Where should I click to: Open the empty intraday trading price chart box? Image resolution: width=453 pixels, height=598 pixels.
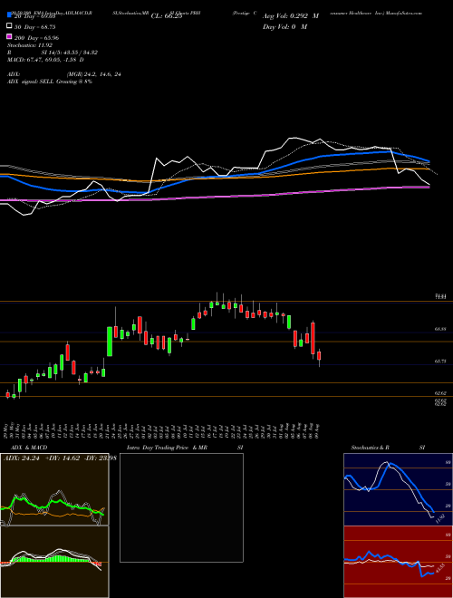(181, 507)
